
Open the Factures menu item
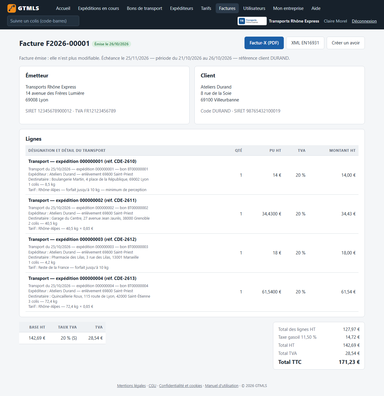click(x=227, y=8)
